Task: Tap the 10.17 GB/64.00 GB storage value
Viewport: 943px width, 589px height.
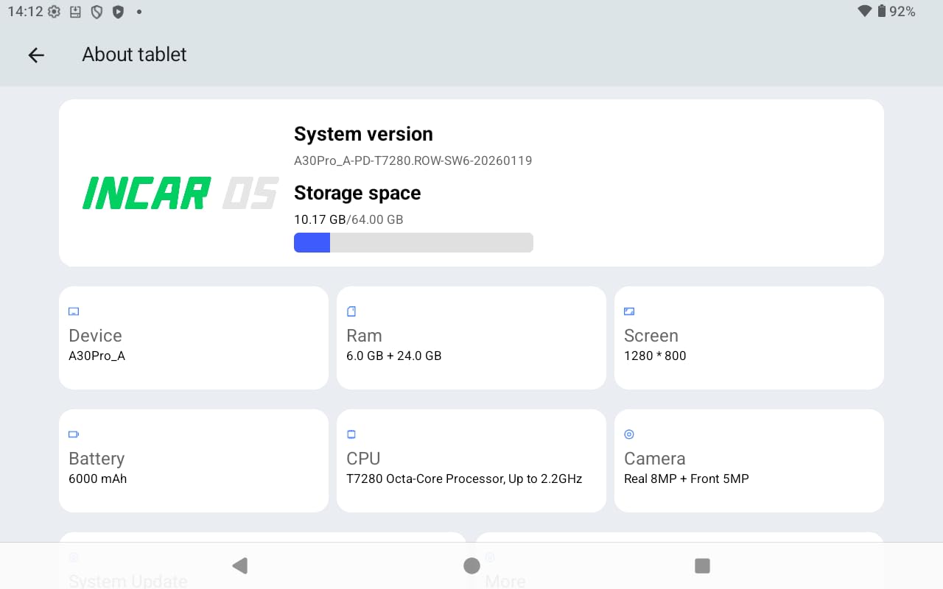Action: click(x=348, y=219)
